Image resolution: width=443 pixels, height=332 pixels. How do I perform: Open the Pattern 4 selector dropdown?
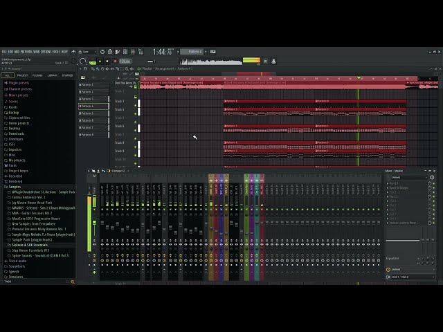[x=206, y=52]
